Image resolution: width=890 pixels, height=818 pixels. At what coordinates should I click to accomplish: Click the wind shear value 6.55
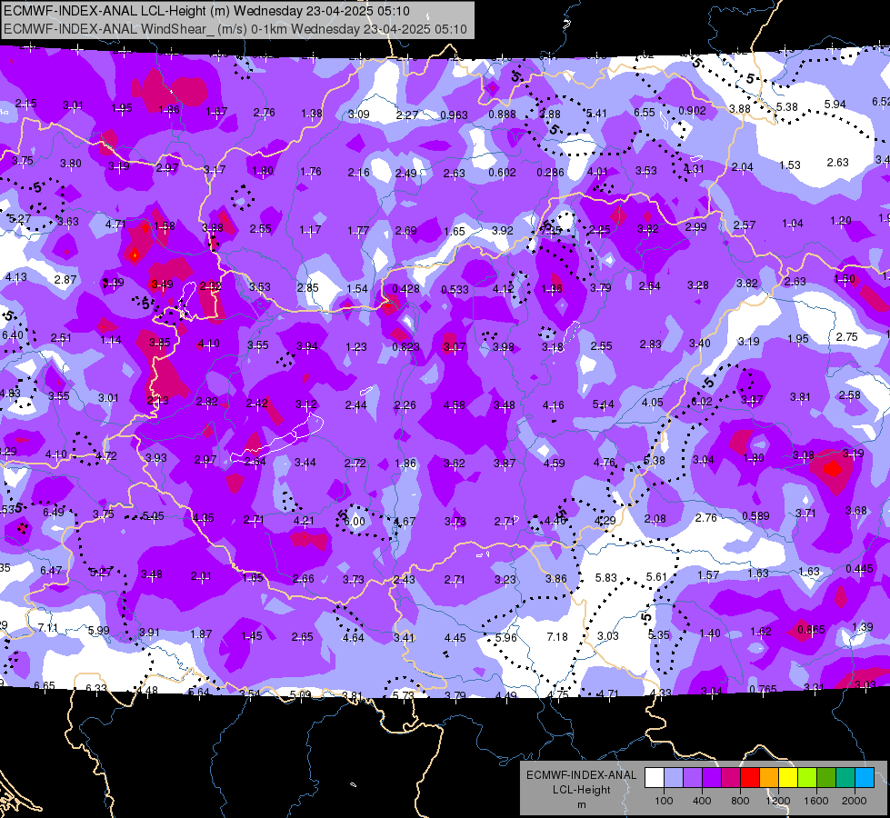coord(645,113)
